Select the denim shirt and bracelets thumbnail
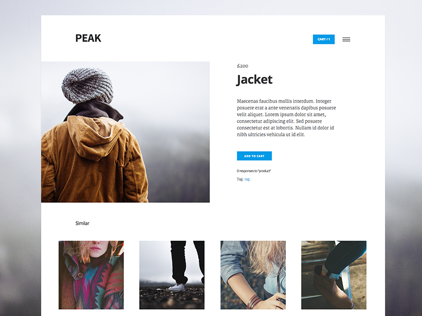The width and height of the screenshot is (422, 316). [x=253, y=275]
